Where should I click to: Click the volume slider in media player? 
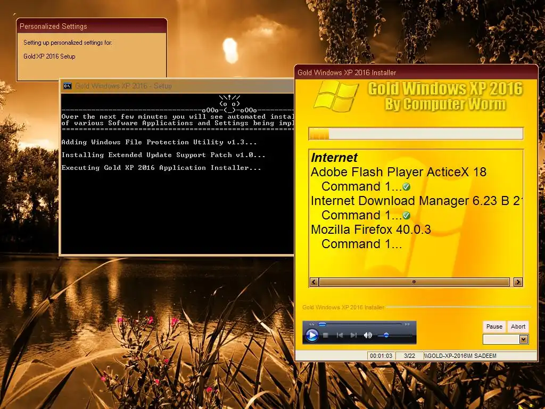point(394,336)
